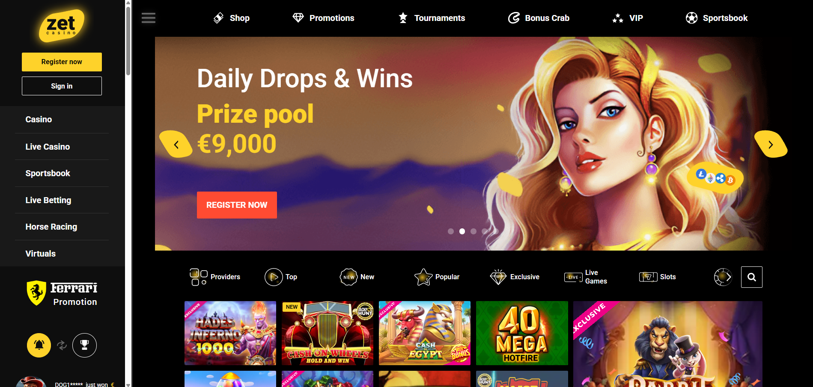Screen dimensions: 813x387
Task: Switch between notifications and winners views
Action: 62,345
